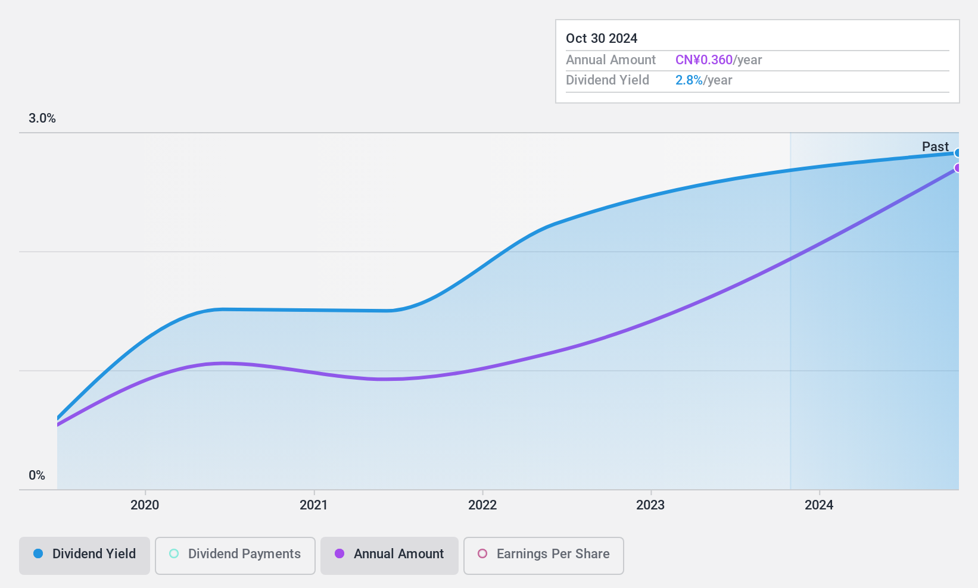
Task: Click the 2024 x-axis label
Action: (819, 505)
